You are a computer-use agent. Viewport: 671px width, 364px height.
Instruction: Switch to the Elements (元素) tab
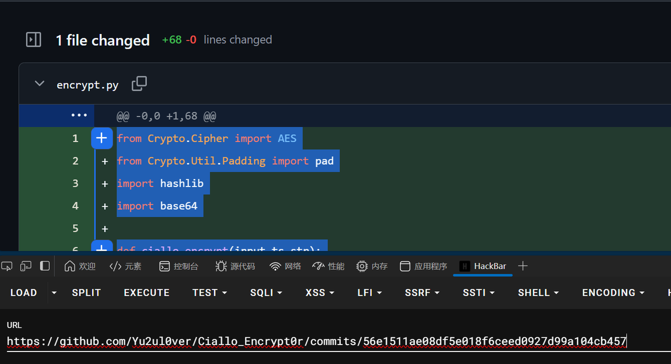coord(125,266)
